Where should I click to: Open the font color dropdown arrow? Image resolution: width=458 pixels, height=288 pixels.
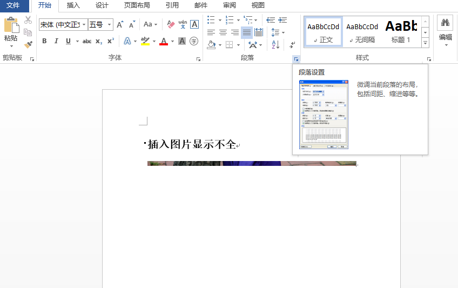coord(172,42)
